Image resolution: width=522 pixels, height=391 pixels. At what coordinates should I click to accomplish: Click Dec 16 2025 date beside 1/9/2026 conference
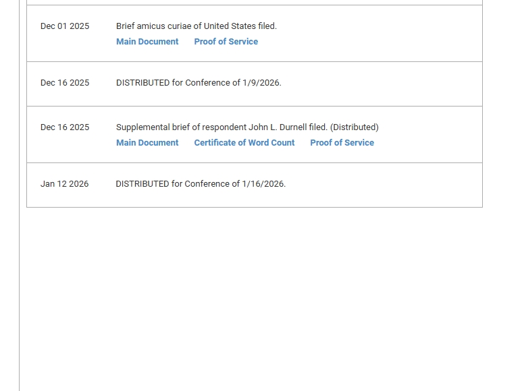[65, 83]
